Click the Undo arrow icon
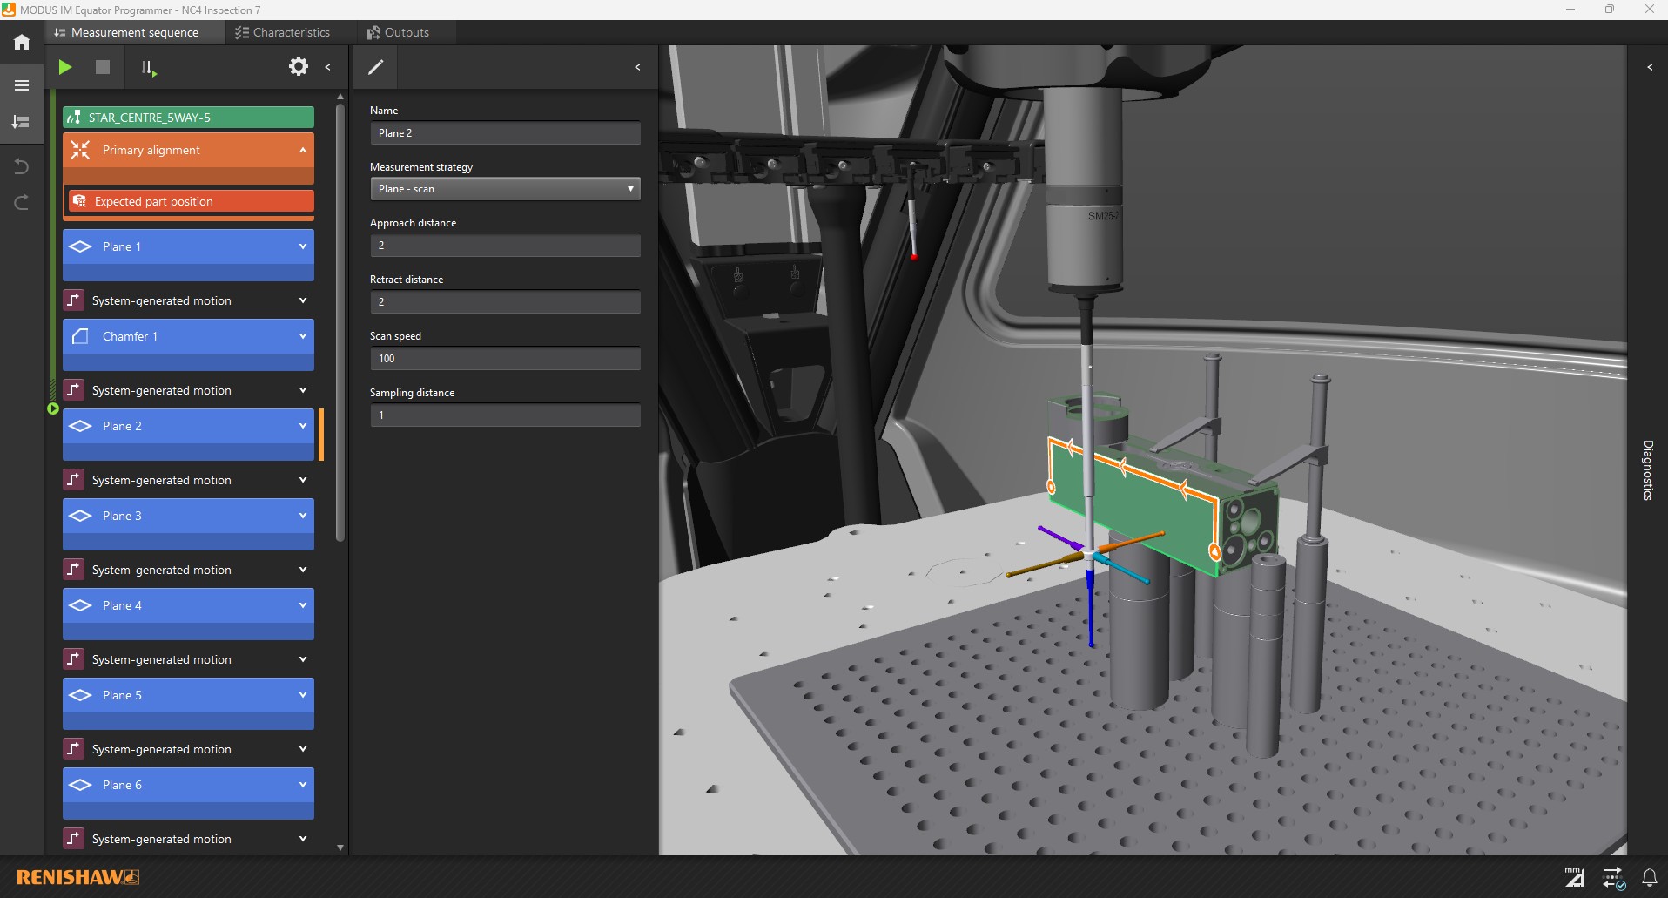The width and height of the screenshot is (1668, 898). click(22, 166)
